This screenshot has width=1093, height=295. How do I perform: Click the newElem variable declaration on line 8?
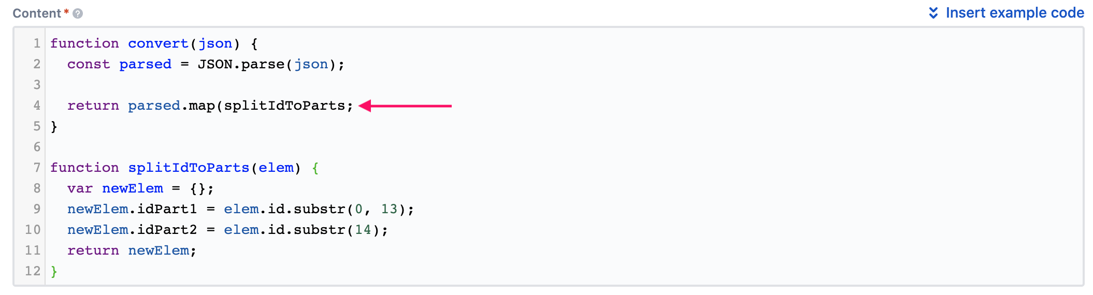click(x=133, y=188)
